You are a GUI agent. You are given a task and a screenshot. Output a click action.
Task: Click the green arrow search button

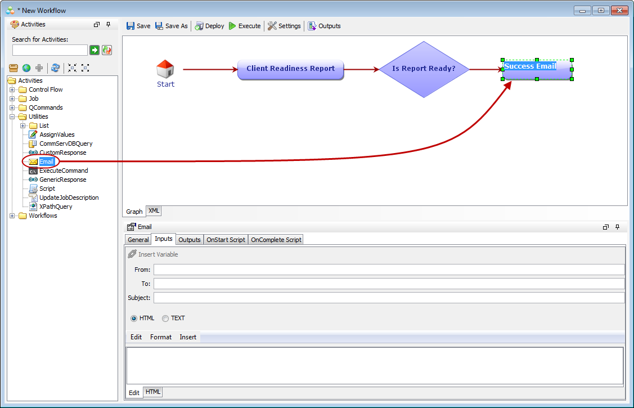click(95, 50)
